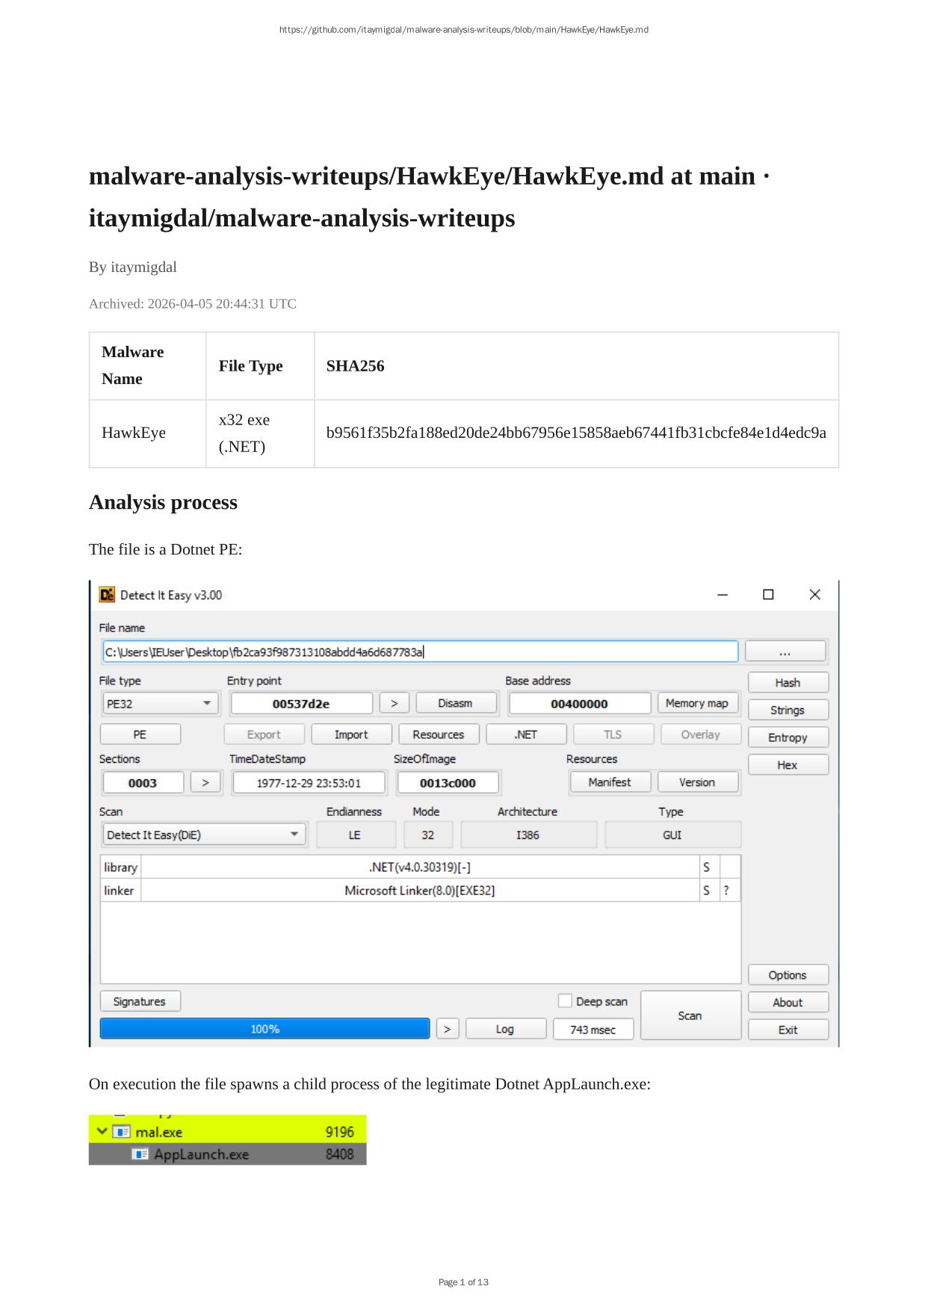Click the arrow next to Sections count

click(x=205, y=782)
